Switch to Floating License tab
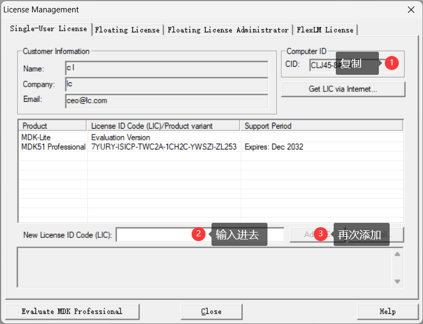 coord(128,30)
